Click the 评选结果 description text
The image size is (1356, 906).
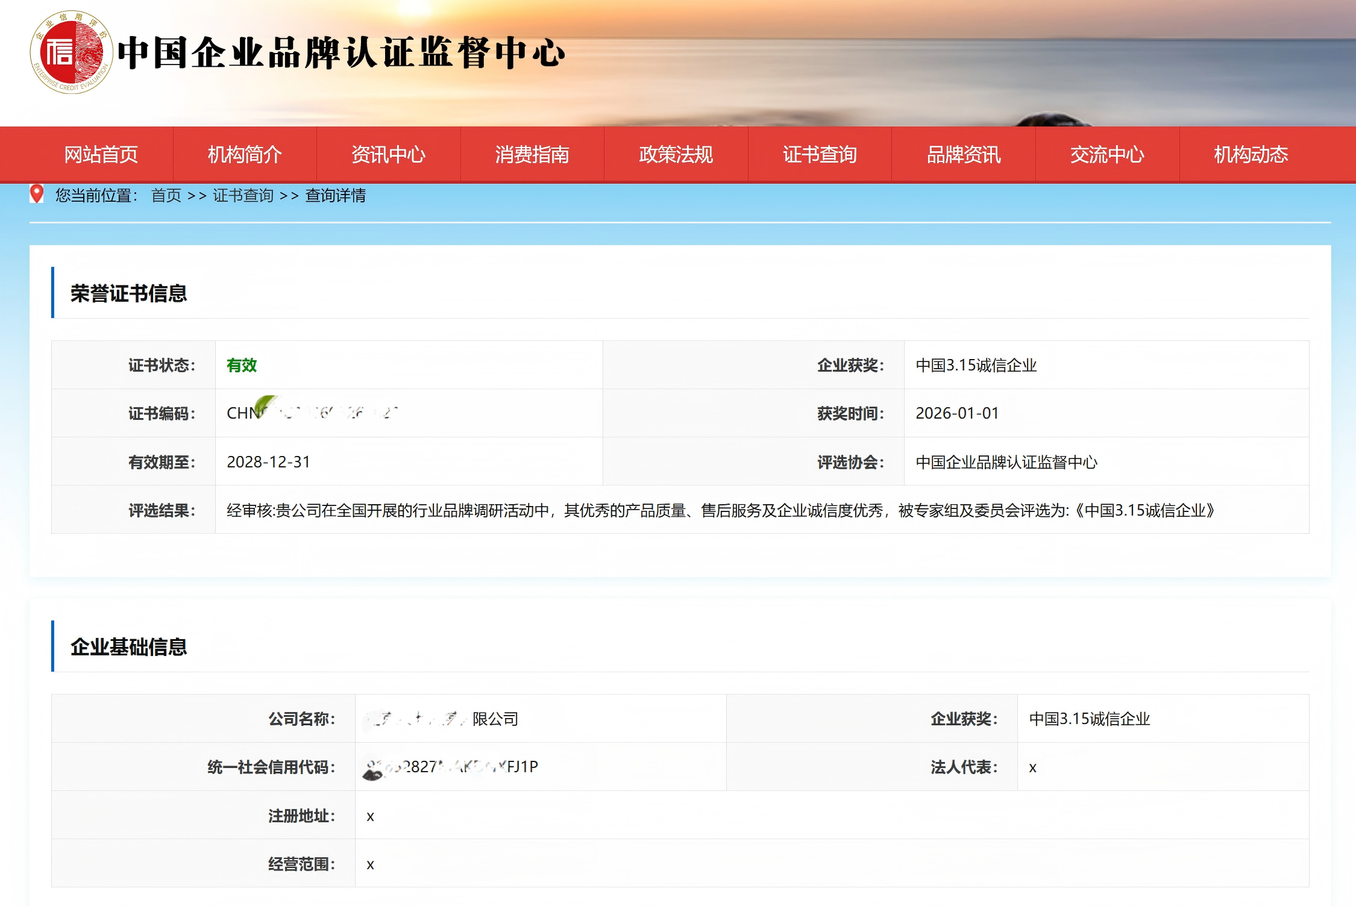(721, 510)
